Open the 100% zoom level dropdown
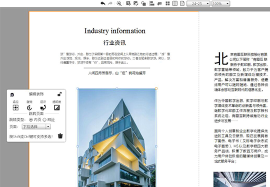The image size is (270, 187). (x=221, y=3)
